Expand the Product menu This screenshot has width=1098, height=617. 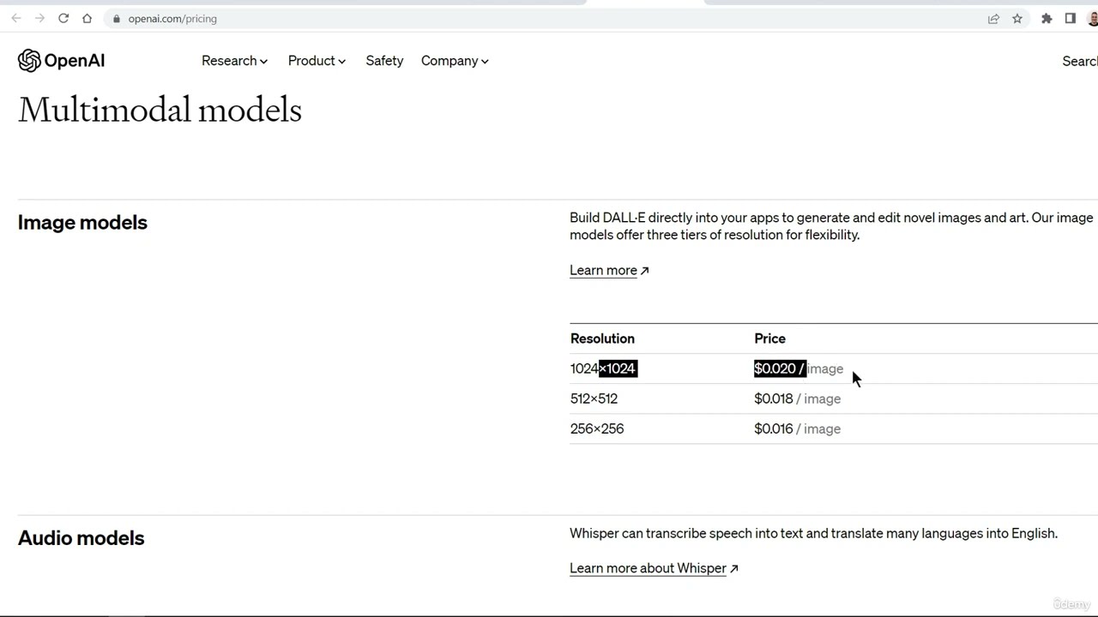(317, 61)
